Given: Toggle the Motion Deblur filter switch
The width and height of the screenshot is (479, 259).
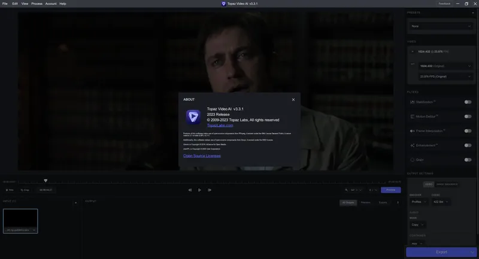Looking at the screenshot, I should tap(468, 117).
